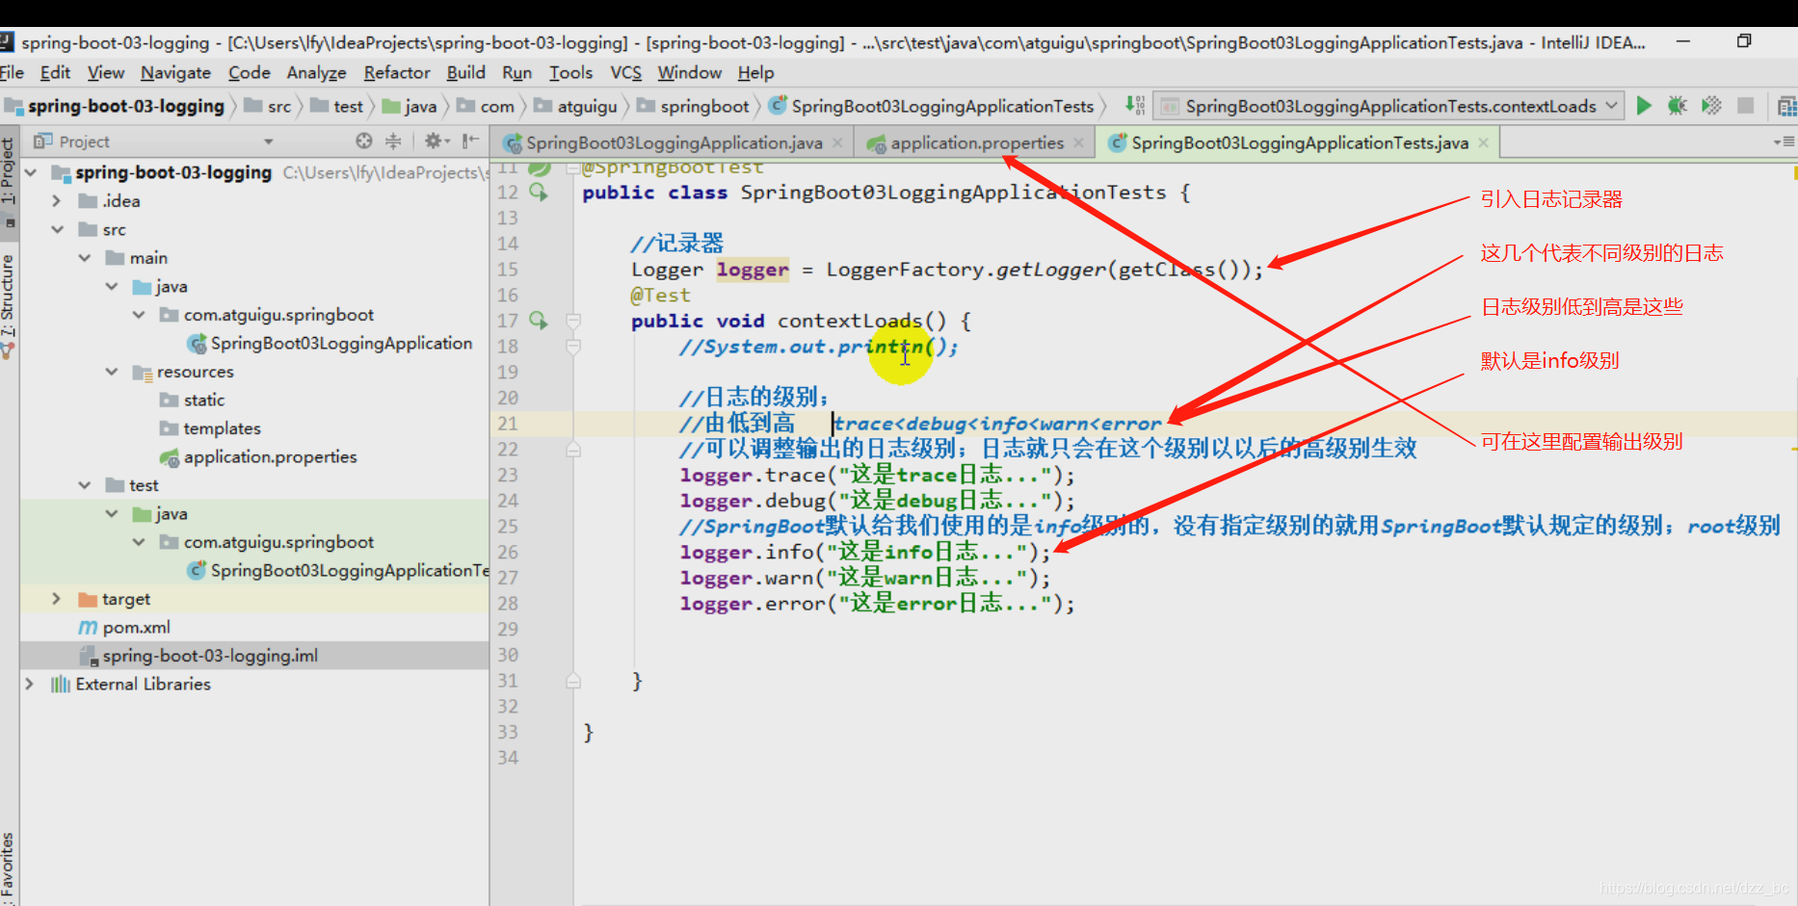Expand the .idea folder

tap(57, 201)
